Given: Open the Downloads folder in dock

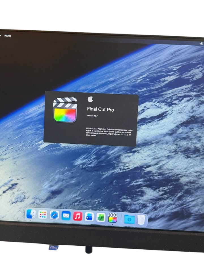Looking at the screenshot, I should 129,219.
